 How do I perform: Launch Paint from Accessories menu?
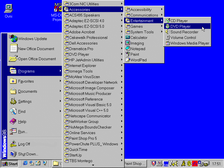135,54
